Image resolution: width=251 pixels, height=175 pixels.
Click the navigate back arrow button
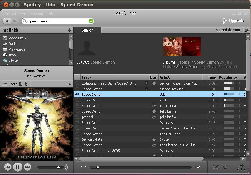coord(7,21)
